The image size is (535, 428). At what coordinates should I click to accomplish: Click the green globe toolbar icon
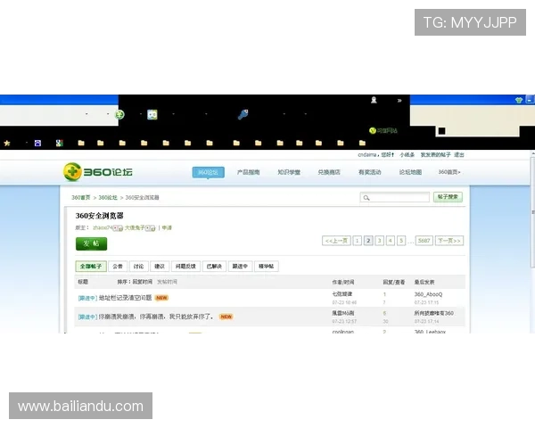point(119,114)
